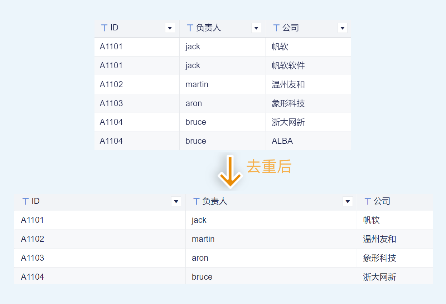Click the text-type icon beside 公司 in top table

(x=276, y=28)
